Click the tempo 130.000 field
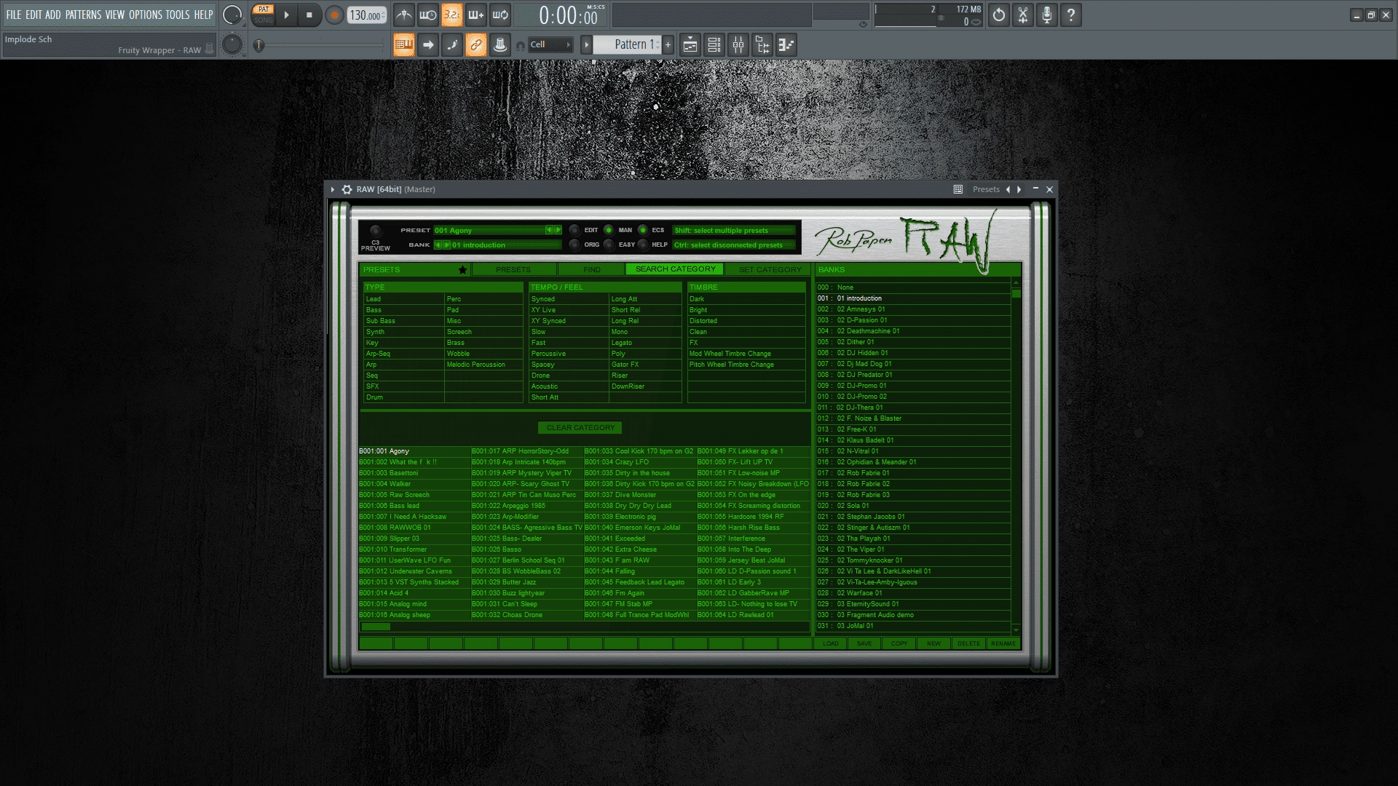The image size is (1398, 786). 366,15
